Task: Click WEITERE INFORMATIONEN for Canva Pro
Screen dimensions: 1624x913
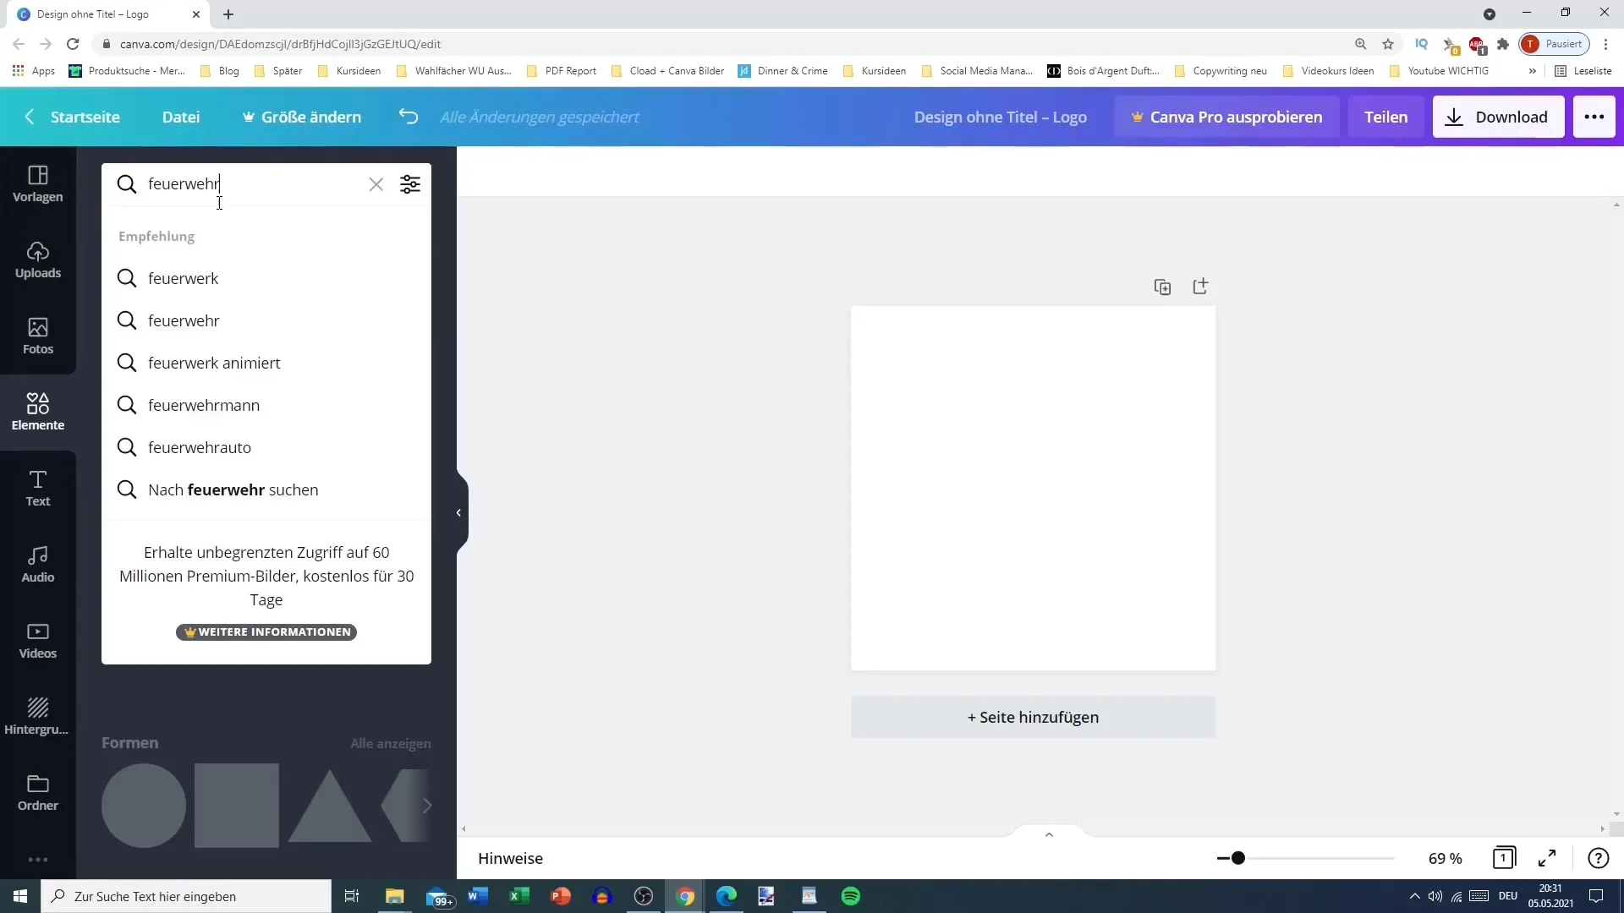Action: (x=266, y=631)
